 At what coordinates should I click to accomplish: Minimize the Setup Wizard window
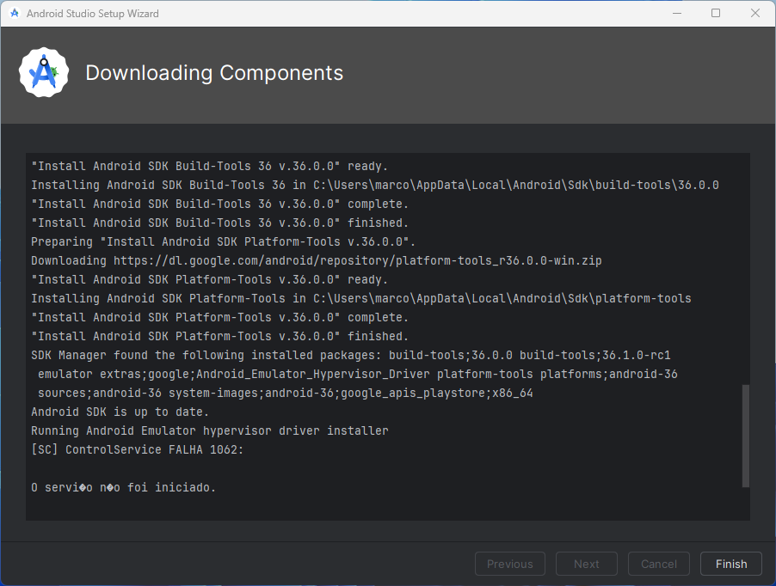click(676, 14)
